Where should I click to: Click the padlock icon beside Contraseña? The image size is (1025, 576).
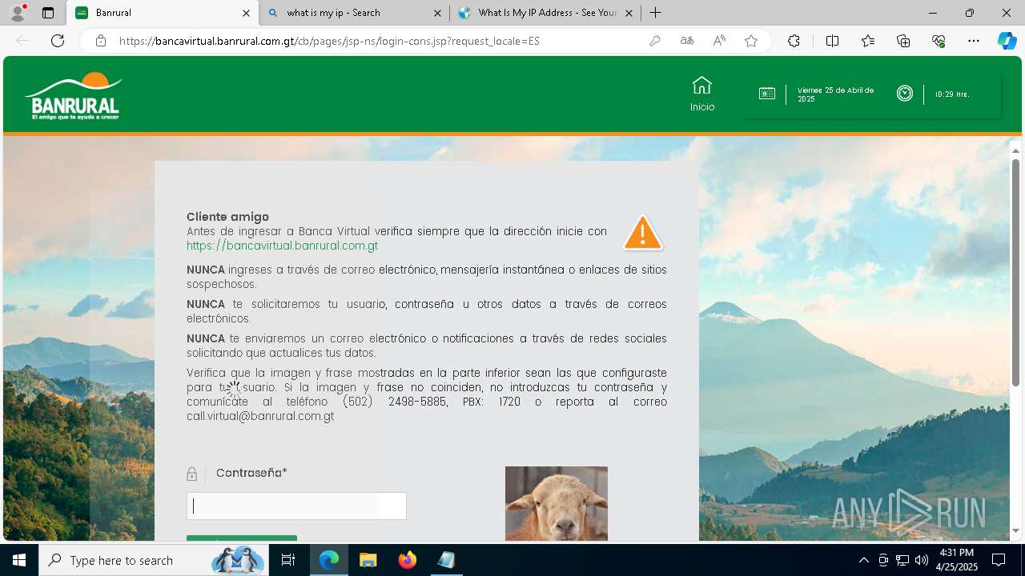[192, 474]
